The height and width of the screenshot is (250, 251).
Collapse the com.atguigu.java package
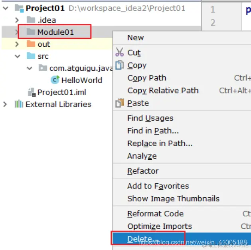pyautogui.click(x=30, y=68)
